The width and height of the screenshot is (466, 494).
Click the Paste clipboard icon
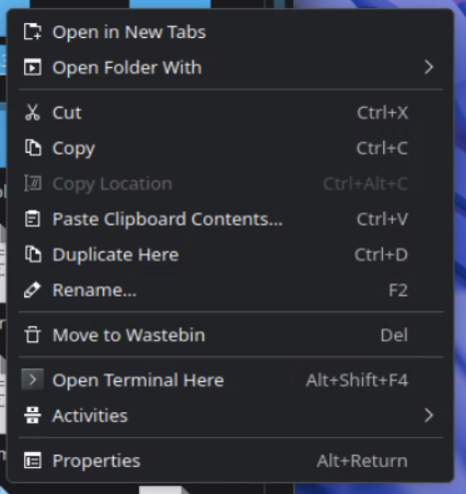33,220
